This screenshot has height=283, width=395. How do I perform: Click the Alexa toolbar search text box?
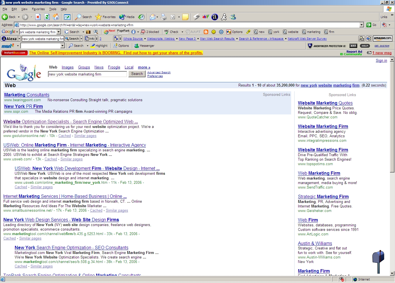(x=43, y=39)
